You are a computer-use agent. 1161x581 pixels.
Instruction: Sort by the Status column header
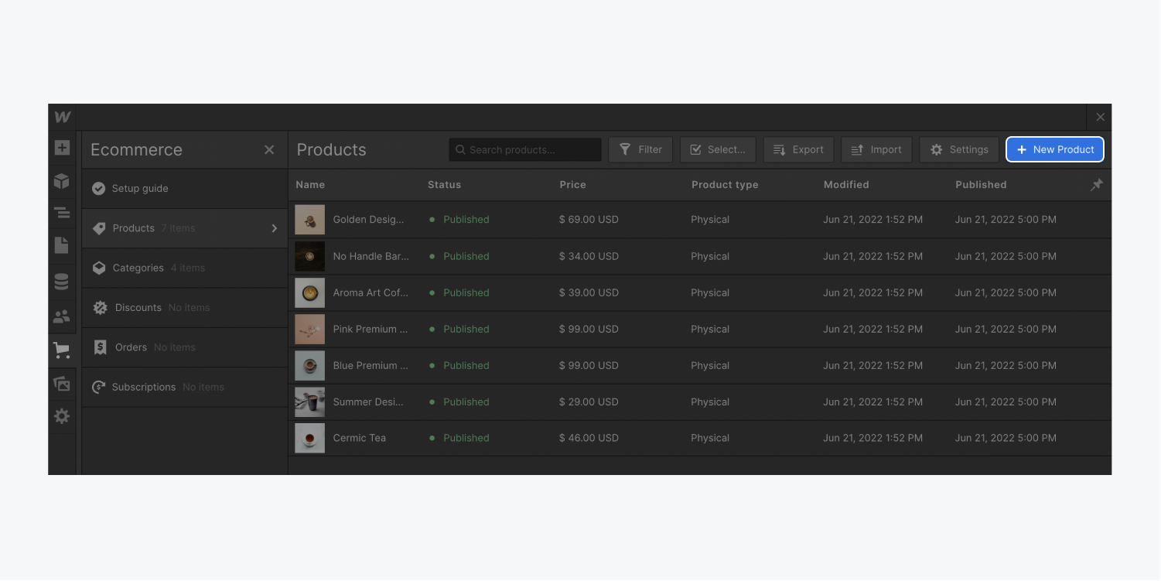click(x=444, y=185)
